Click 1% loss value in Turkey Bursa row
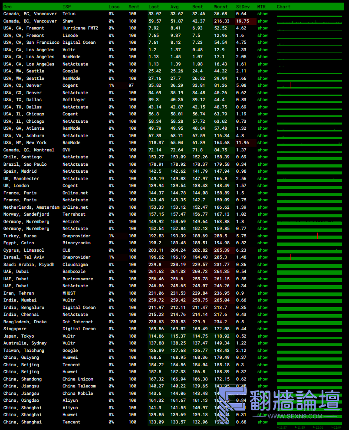The height and width of the screenshot is (430, 349). point(111,236)
